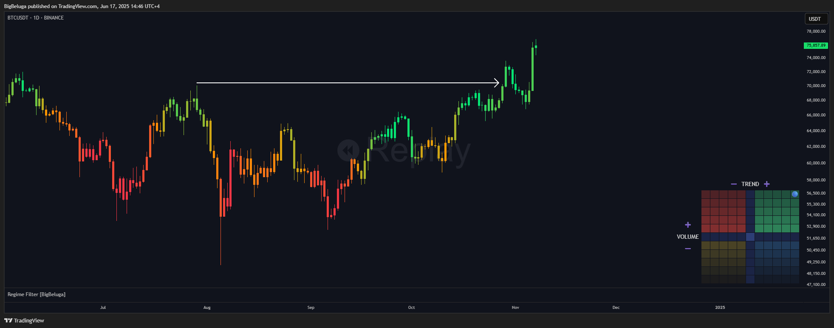Image resolution: width=834 pixels, height=328 pixels.
Task: Click the 72,000.00 price axis label
Action: [816, 72]
